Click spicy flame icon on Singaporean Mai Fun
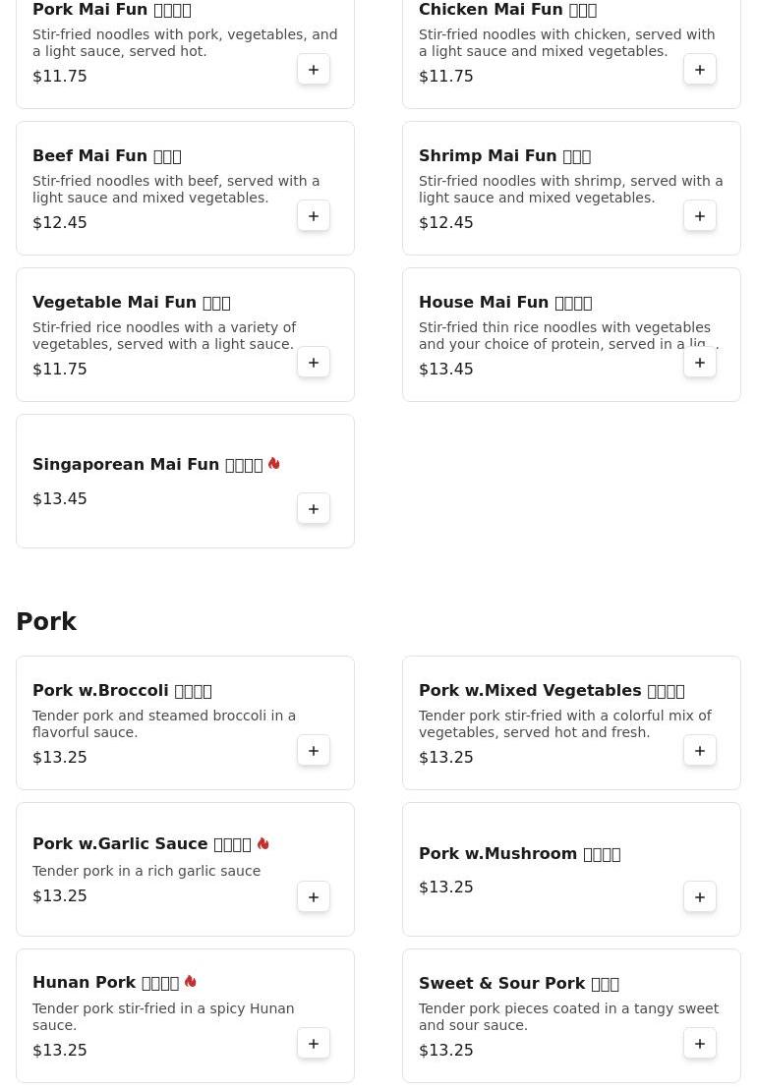 click(274, 464)
